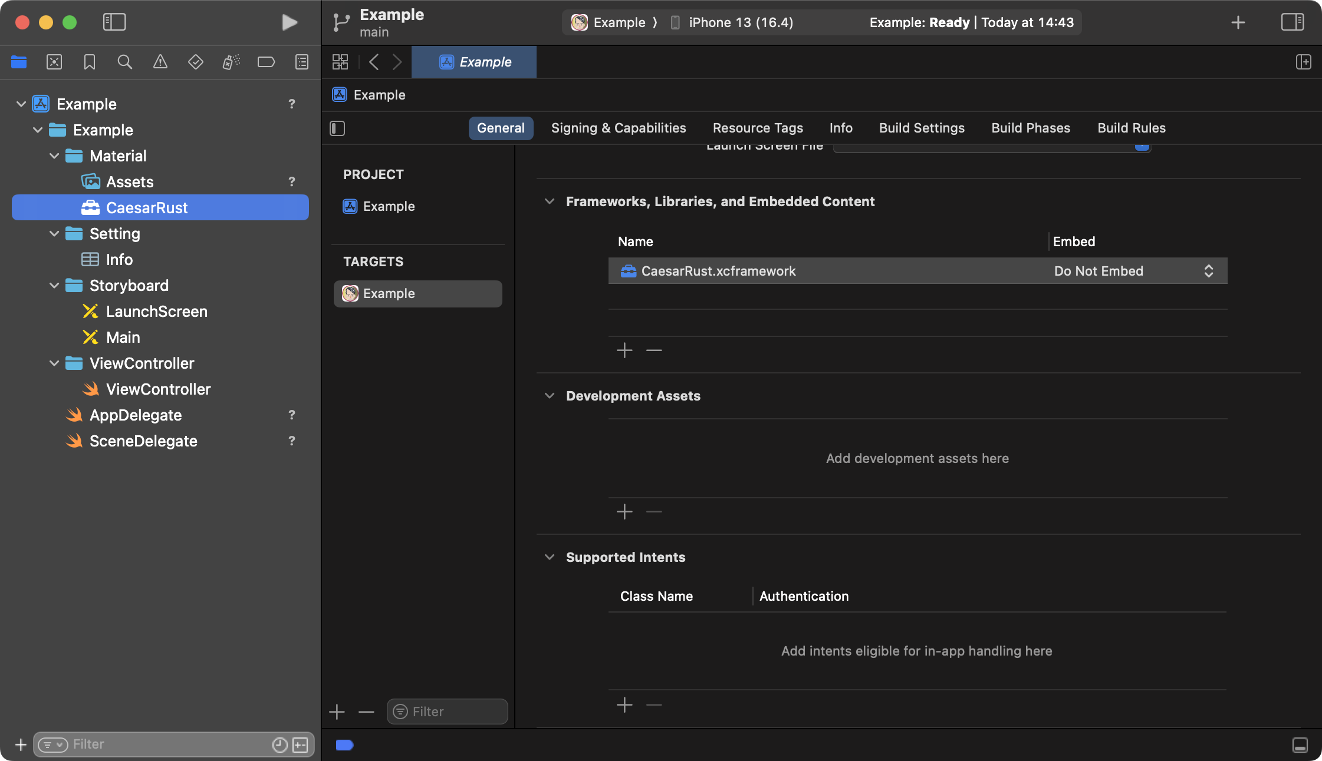Switch to the Build Settings tab
1322x761 pixels.
click(921, 128)
